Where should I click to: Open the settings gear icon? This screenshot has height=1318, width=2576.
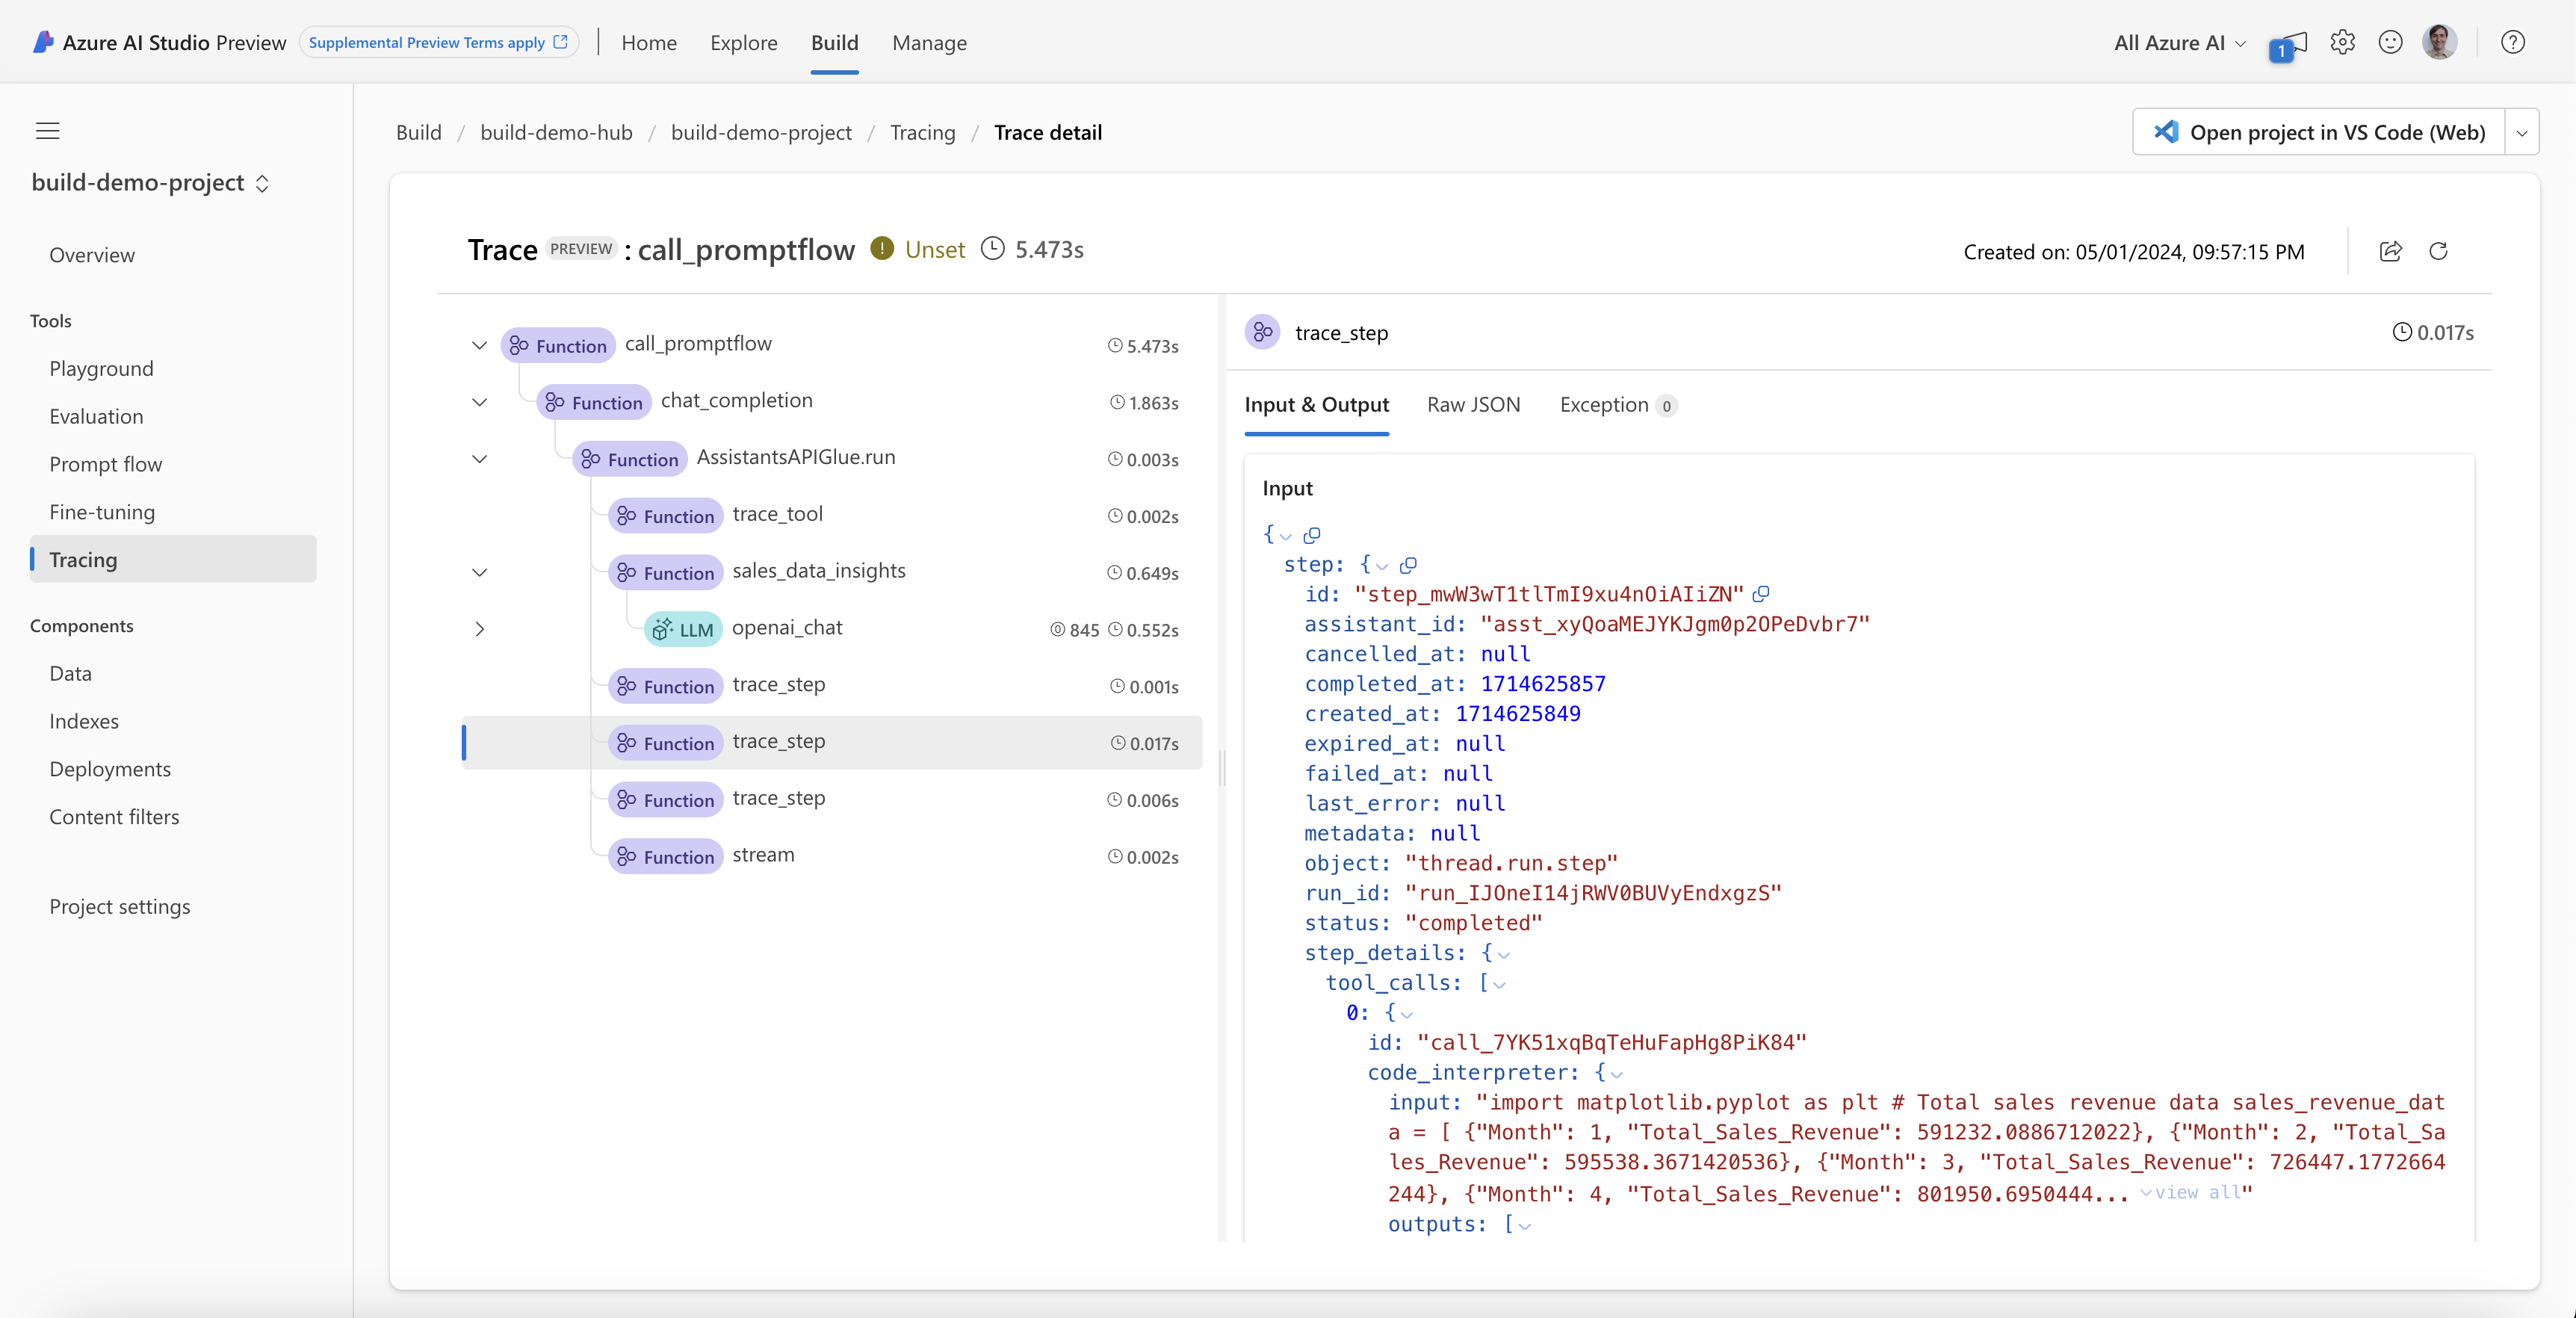point(2342,42)
